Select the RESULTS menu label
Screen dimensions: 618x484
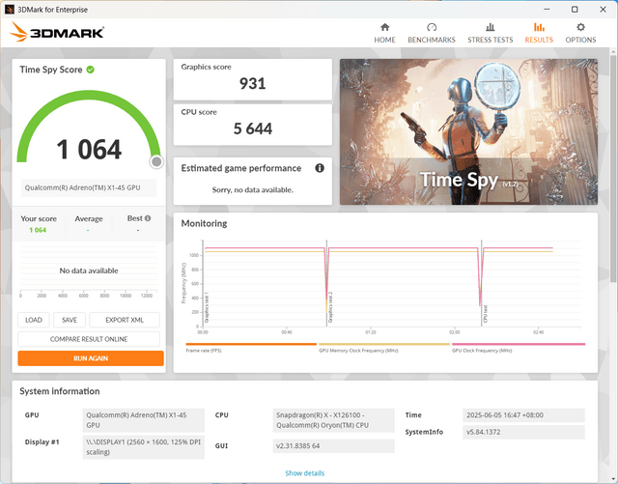coord(539,40)
